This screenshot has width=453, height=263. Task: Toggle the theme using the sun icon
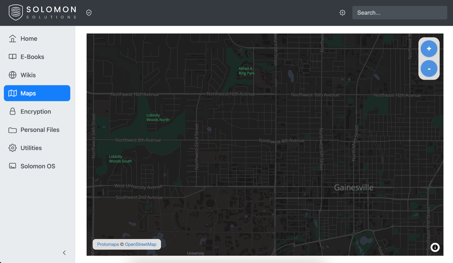click(343, 12)
